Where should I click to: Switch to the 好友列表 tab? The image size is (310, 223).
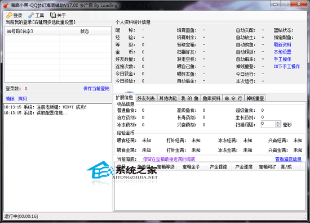point(146,98)
